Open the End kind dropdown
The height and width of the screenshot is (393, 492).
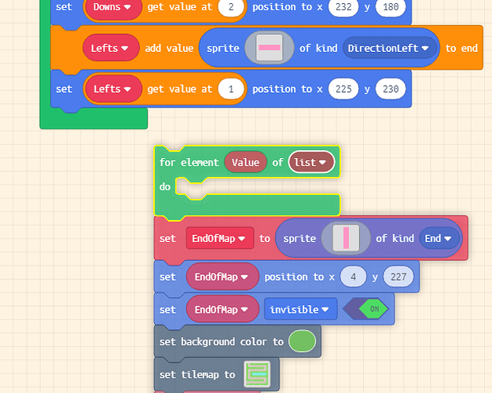click(x=439, y=238)
